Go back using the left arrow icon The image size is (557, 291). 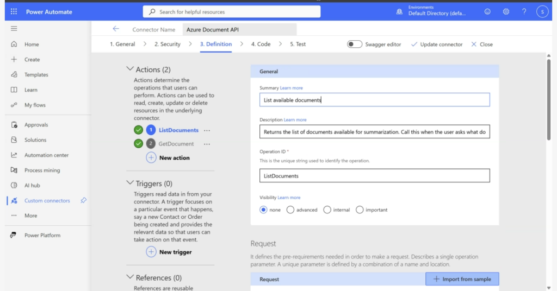(116, 29)
